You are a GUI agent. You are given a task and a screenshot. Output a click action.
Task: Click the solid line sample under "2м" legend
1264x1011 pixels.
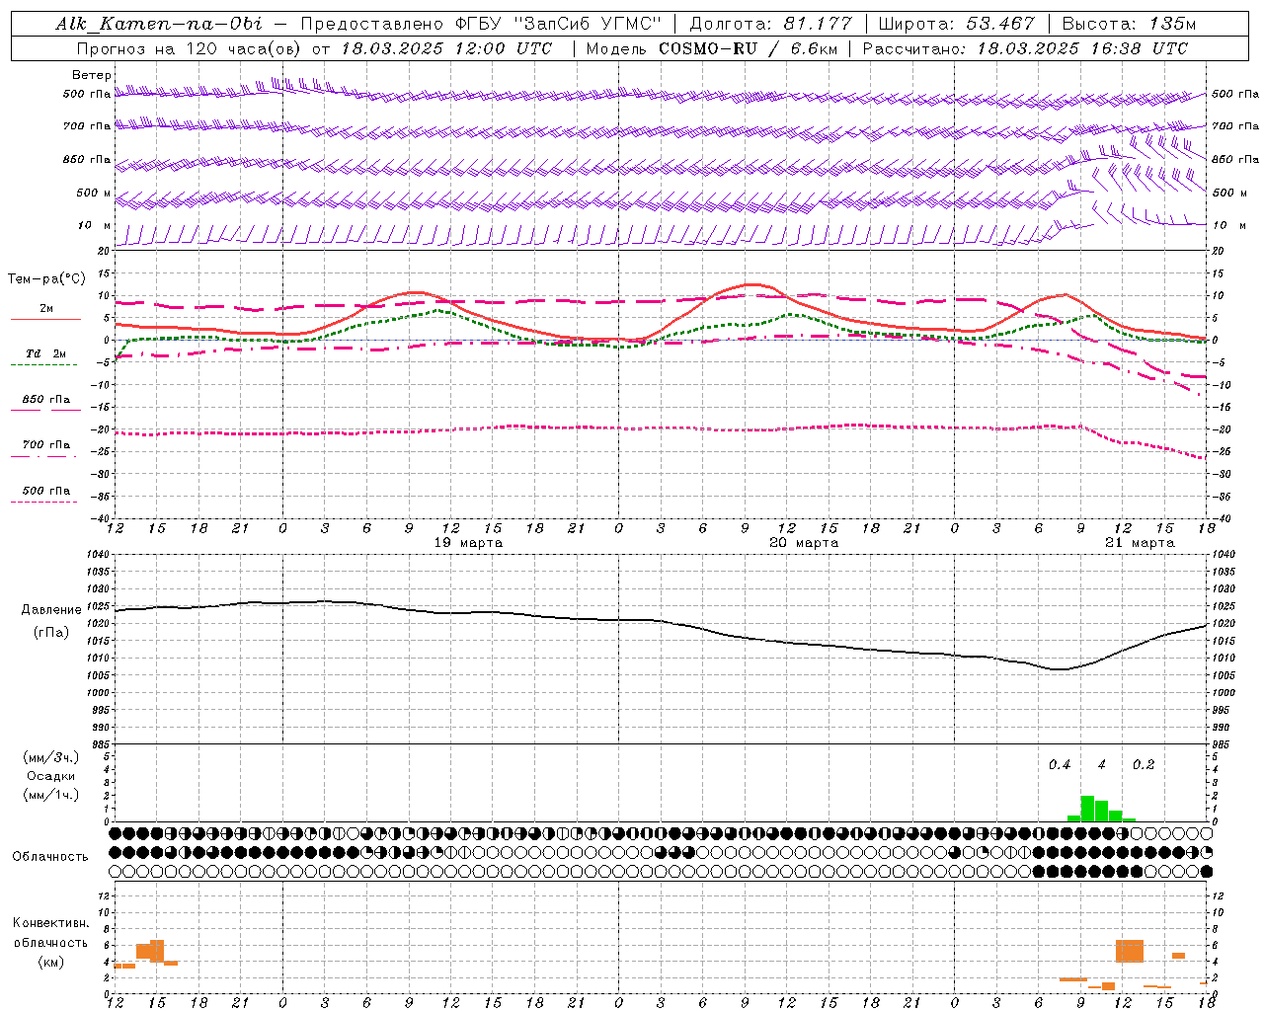pyautogui.click(x=46, y=320)
